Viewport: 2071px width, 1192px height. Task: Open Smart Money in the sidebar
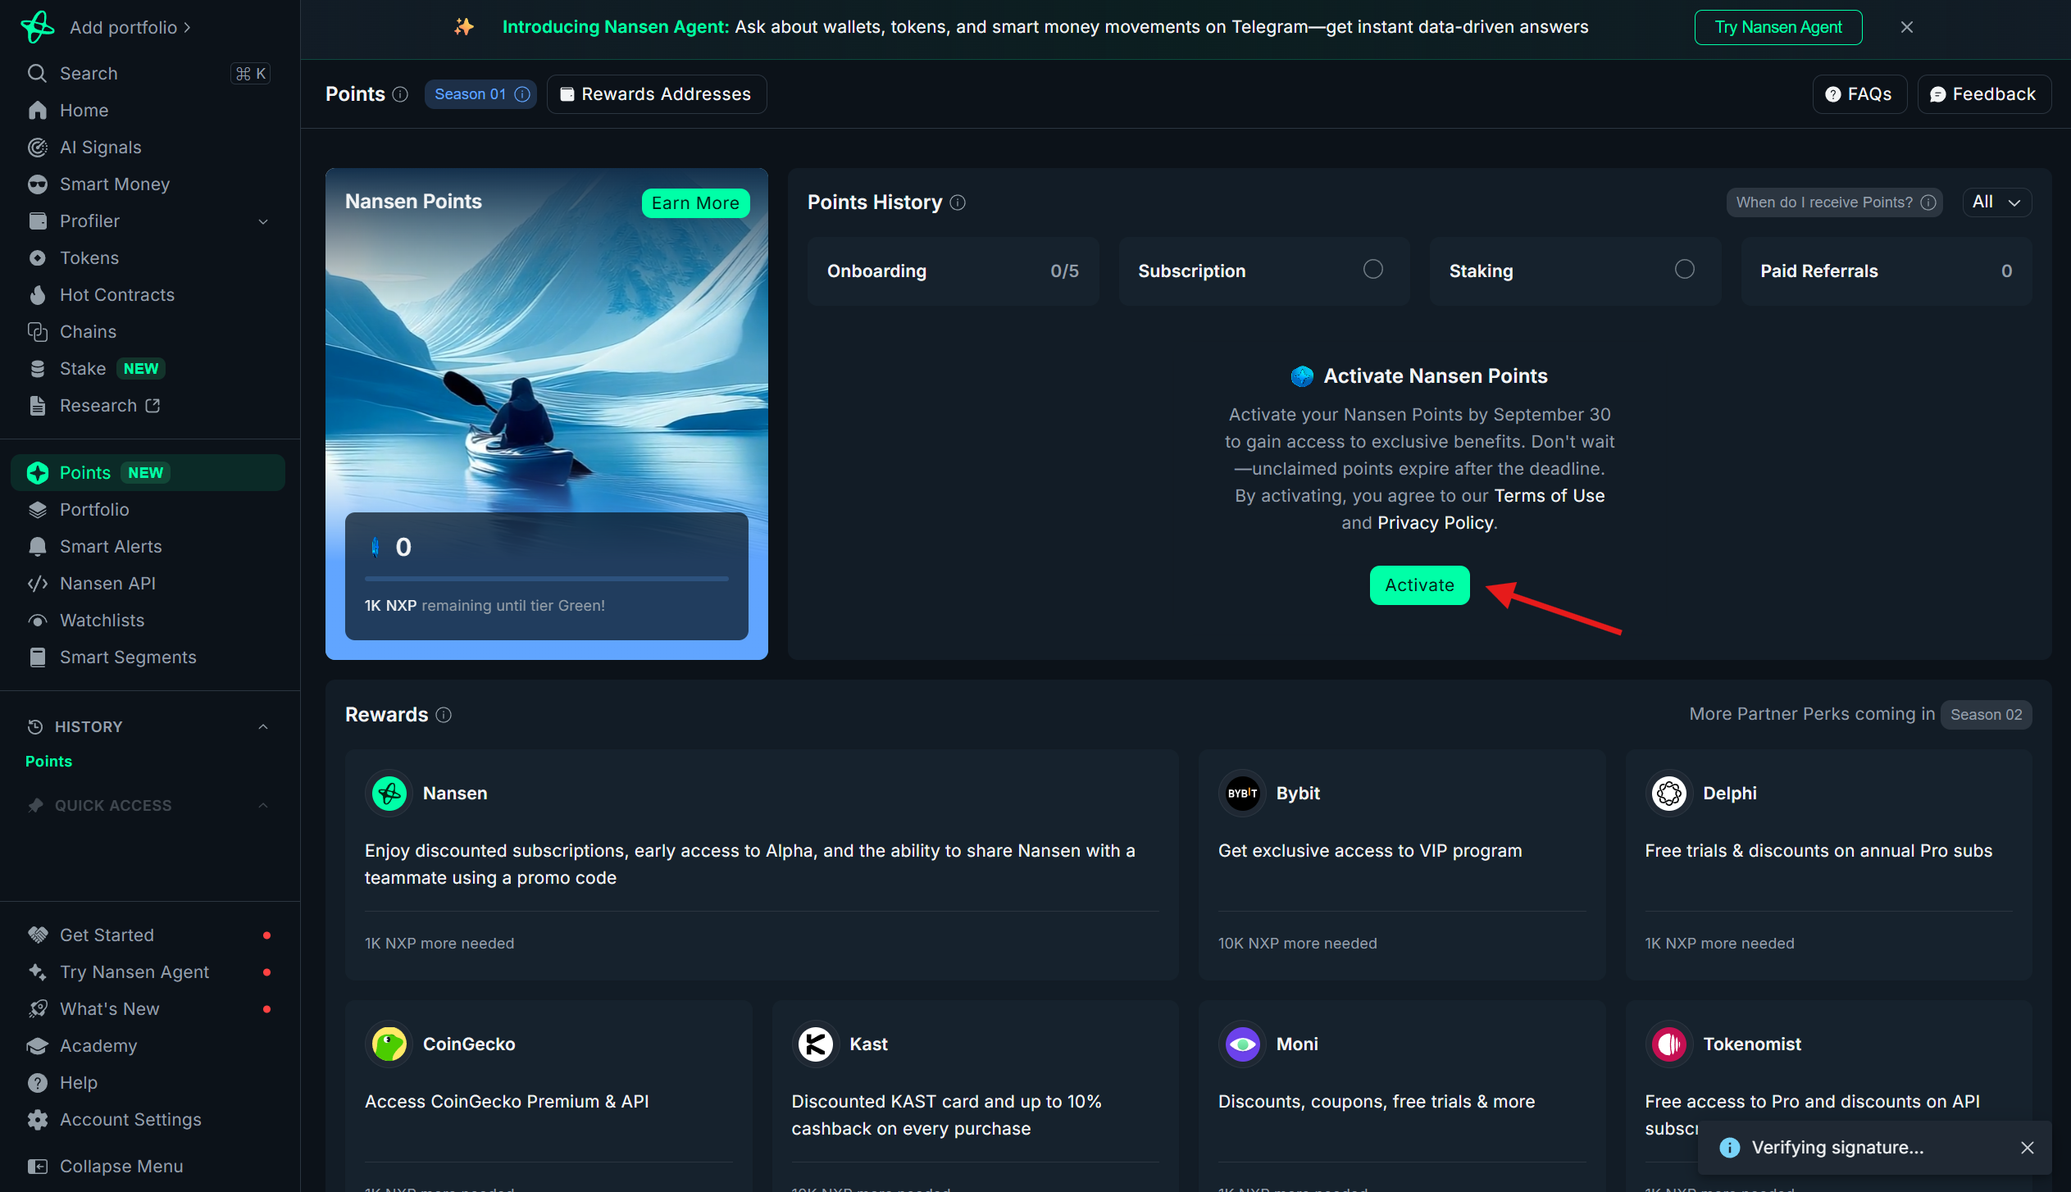tap(148, 184)
